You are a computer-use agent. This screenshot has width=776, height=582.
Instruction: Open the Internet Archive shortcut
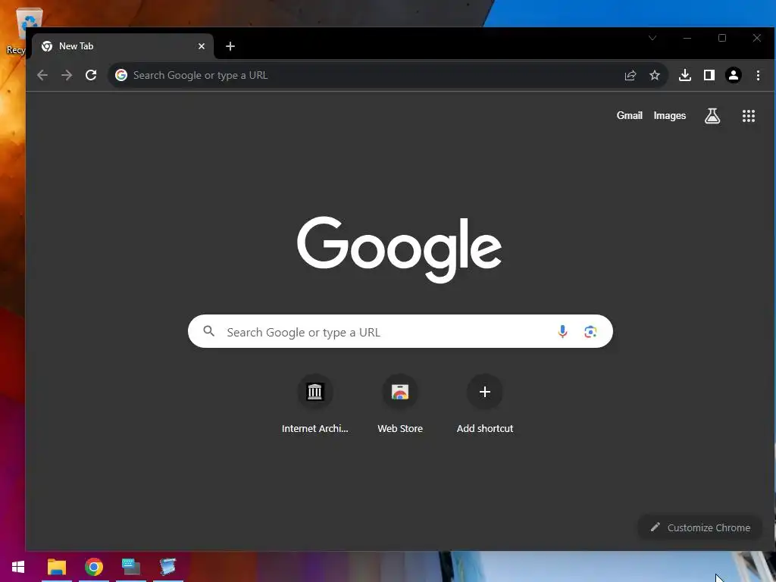[314, 405]
